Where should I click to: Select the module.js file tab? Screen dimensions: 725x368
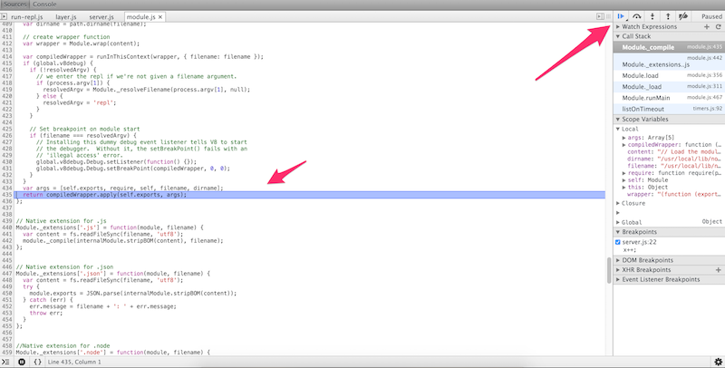point(140,16)
